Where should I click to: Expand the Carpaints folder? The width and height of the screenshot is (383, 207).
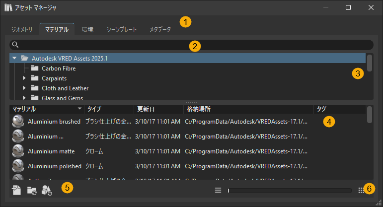24,78
